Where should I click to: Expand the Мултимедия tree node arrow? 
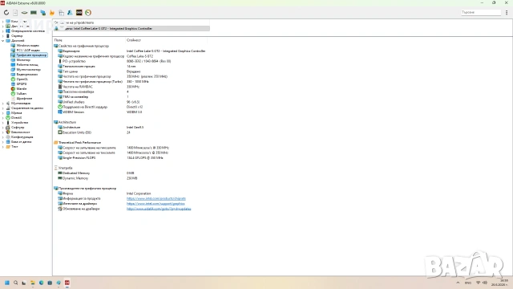coord(3,104)
